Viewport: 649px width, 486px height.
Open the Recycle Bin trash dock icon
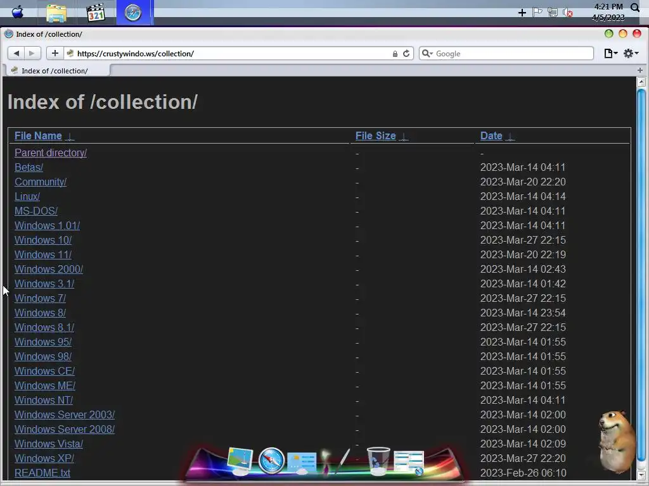[x=378, y=461]
